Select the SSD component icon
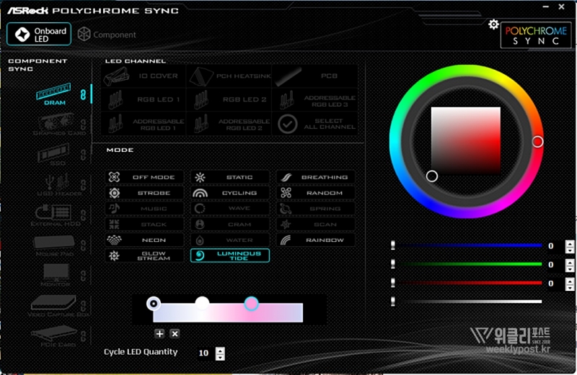577x375 pixels. click(54, 155)
